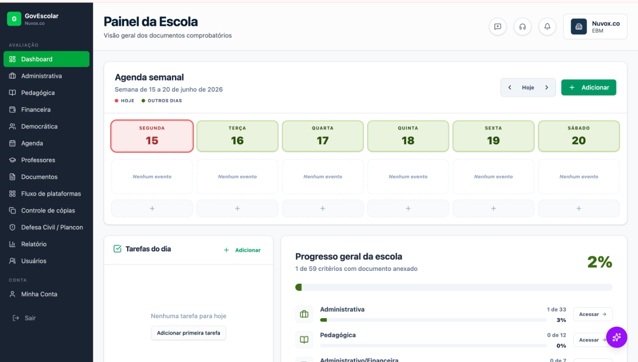The image size is (638, 362).
Task: Select the Segunda 15 day card
Action: click(x=152, y=136)
